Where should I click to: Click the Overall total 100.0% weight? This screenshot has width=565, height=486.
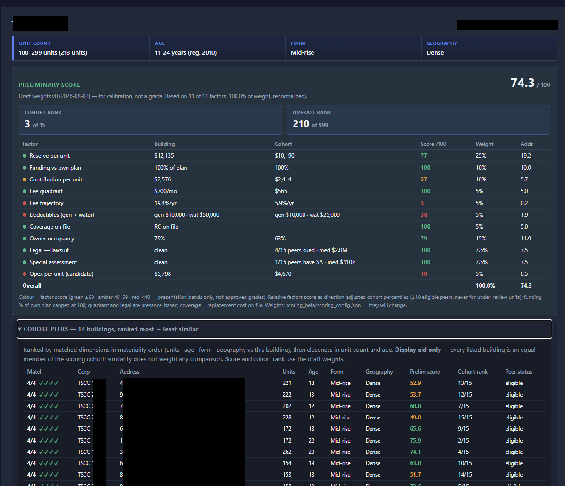point(485,286)
